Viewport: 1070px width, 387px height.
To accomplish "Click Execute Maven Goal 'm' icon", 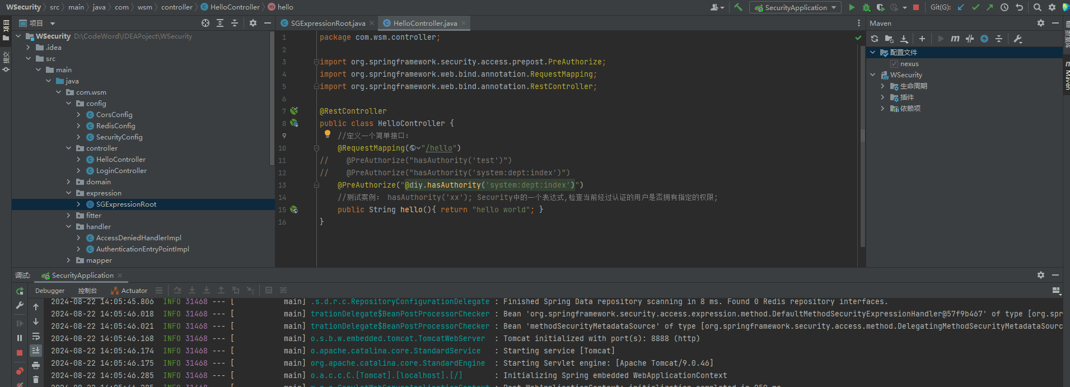I will tap(955, 39).
